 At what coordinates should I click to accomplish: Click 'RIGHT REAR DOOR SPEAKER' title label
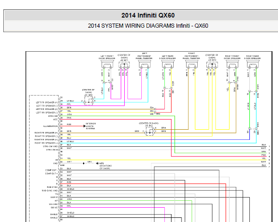pyautogui.click(x=253, y=57)
